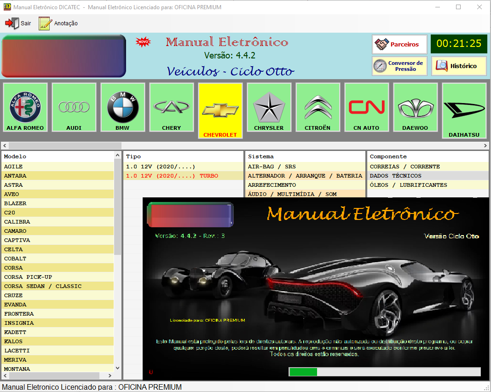Viewport: 491px width, 392px height.
Task: Select the CALIBRA model
Action: pos(58,222)
